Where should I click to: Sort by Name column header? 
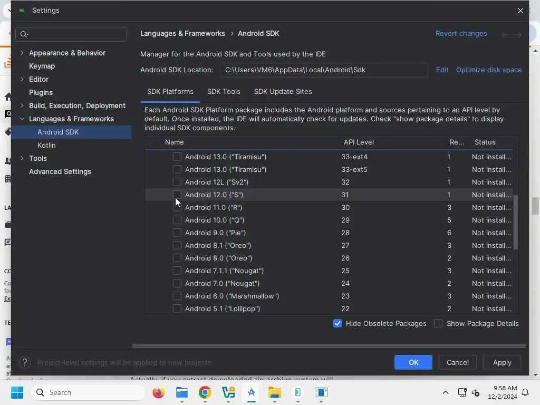[174, 142]
